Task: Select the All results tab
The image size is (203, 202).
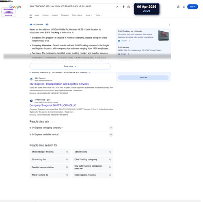Action: [x=30, y=15]
